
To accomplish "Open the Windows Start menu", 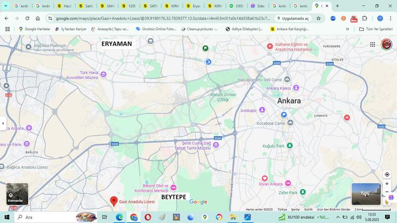I will point(7,217).
